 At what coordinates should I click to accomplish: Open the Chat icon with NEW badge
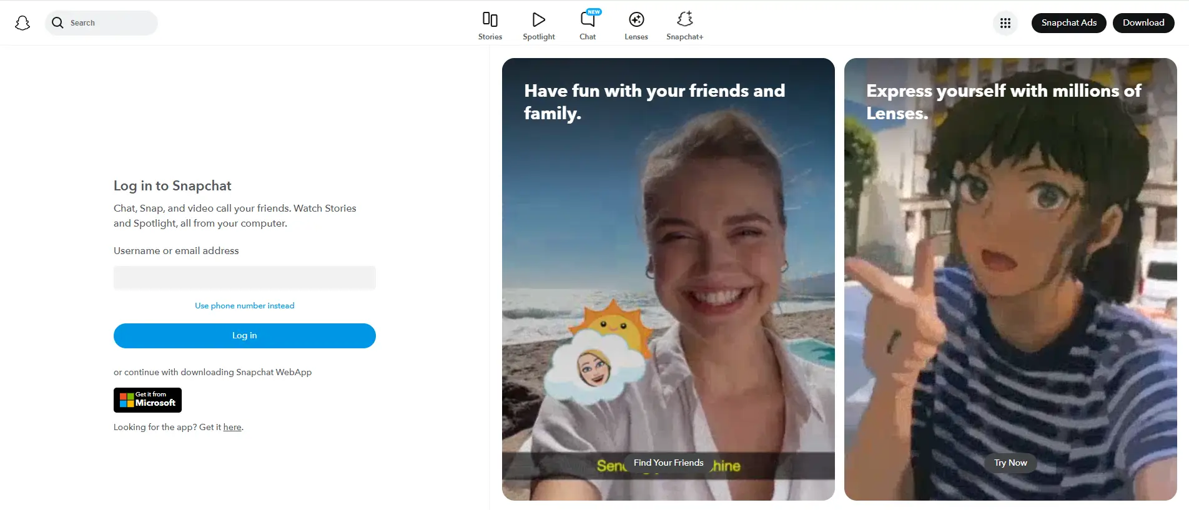pos(588,20)
